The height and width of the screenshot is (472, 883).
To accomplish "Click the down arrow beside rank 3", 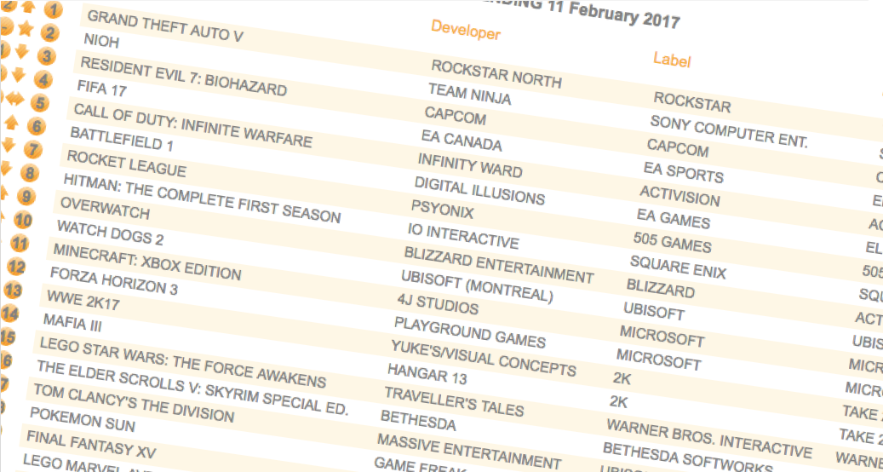I will [x=21, y=51].
